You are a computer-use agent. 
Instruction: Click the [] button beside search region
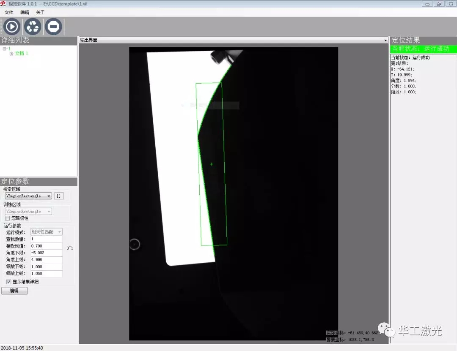click(59, 196)
